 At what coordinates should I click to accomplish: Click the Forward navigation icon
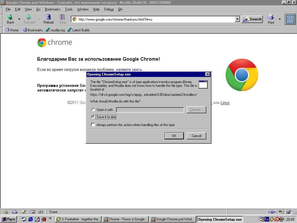[x=29, y=17]
